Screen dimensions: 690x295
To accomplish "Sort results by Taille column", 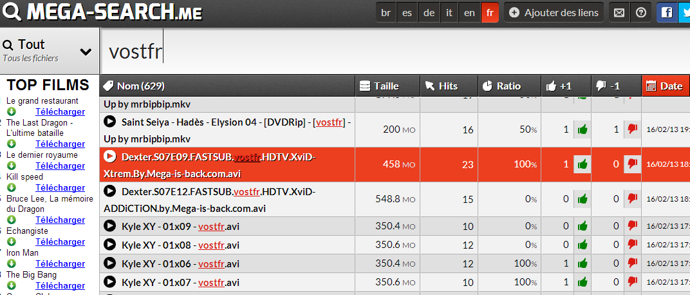I will tap(387, 86).
